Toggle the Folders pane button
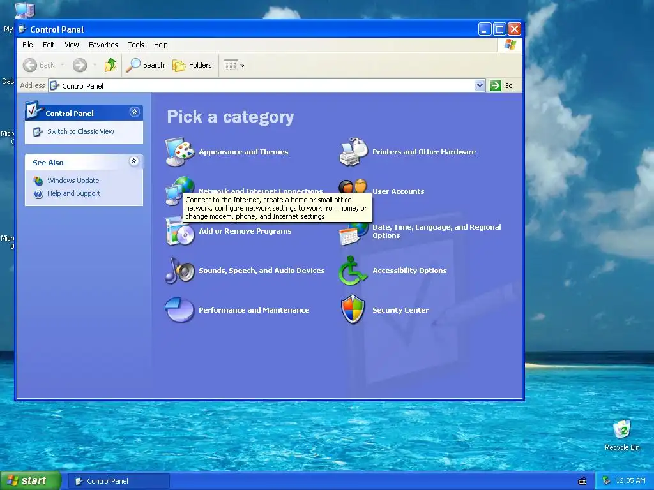The width and height of the screenshot is (654, 490). pyautogui.click(x=192, y=65)
